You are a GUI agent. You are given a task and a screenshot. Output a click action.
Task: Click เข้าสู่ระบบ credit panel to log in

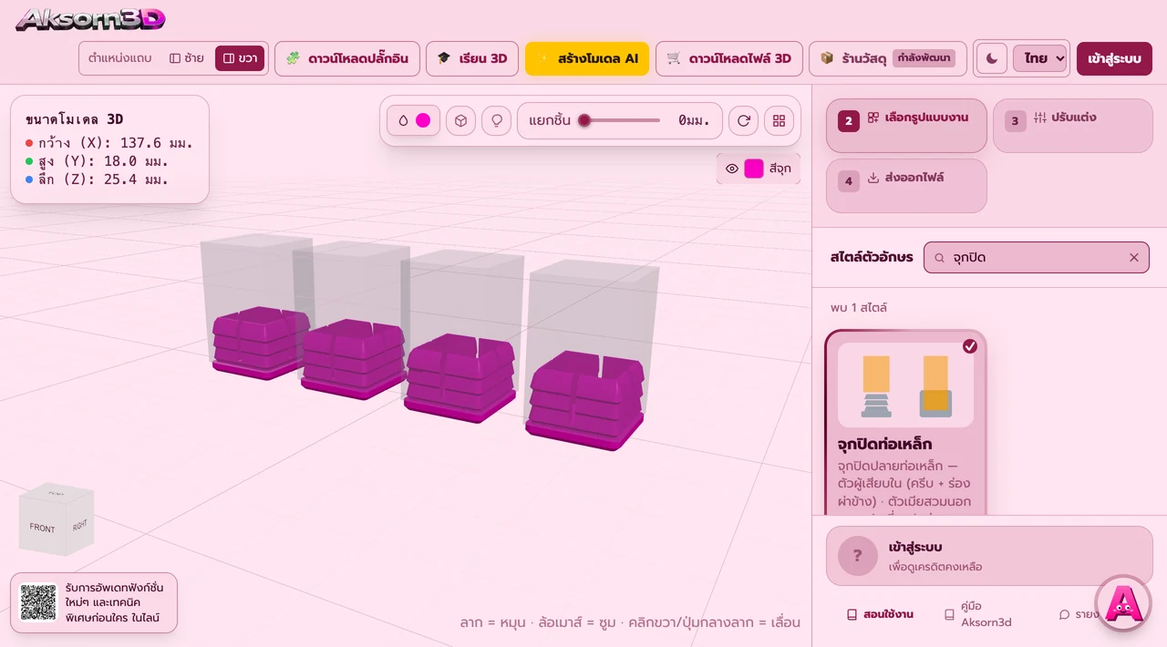click(989, 556)
